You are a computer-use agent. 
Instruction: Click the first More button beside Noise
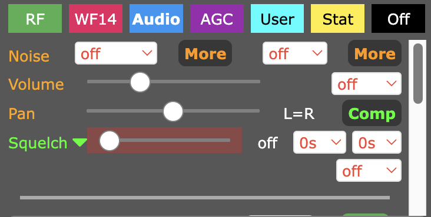[x=205, y=53]
